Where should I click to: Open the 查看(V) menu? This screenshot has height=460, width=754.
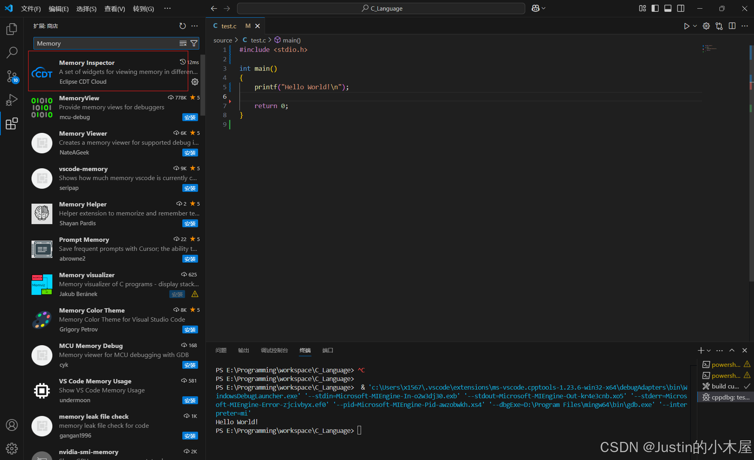click(x=115, y=9)
